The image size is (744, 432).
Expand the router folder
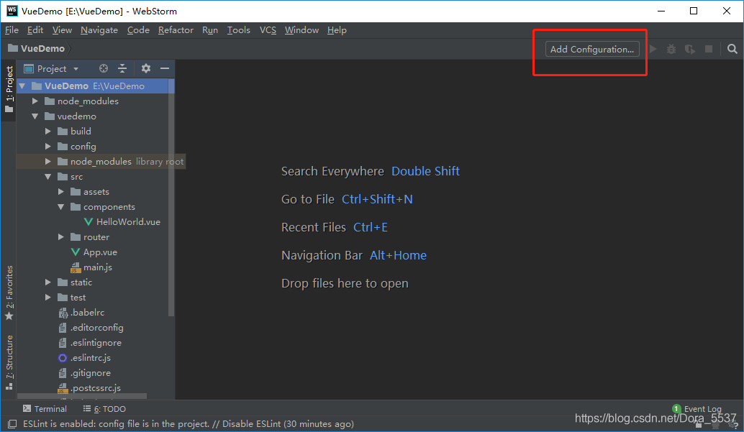pos(60,237)
